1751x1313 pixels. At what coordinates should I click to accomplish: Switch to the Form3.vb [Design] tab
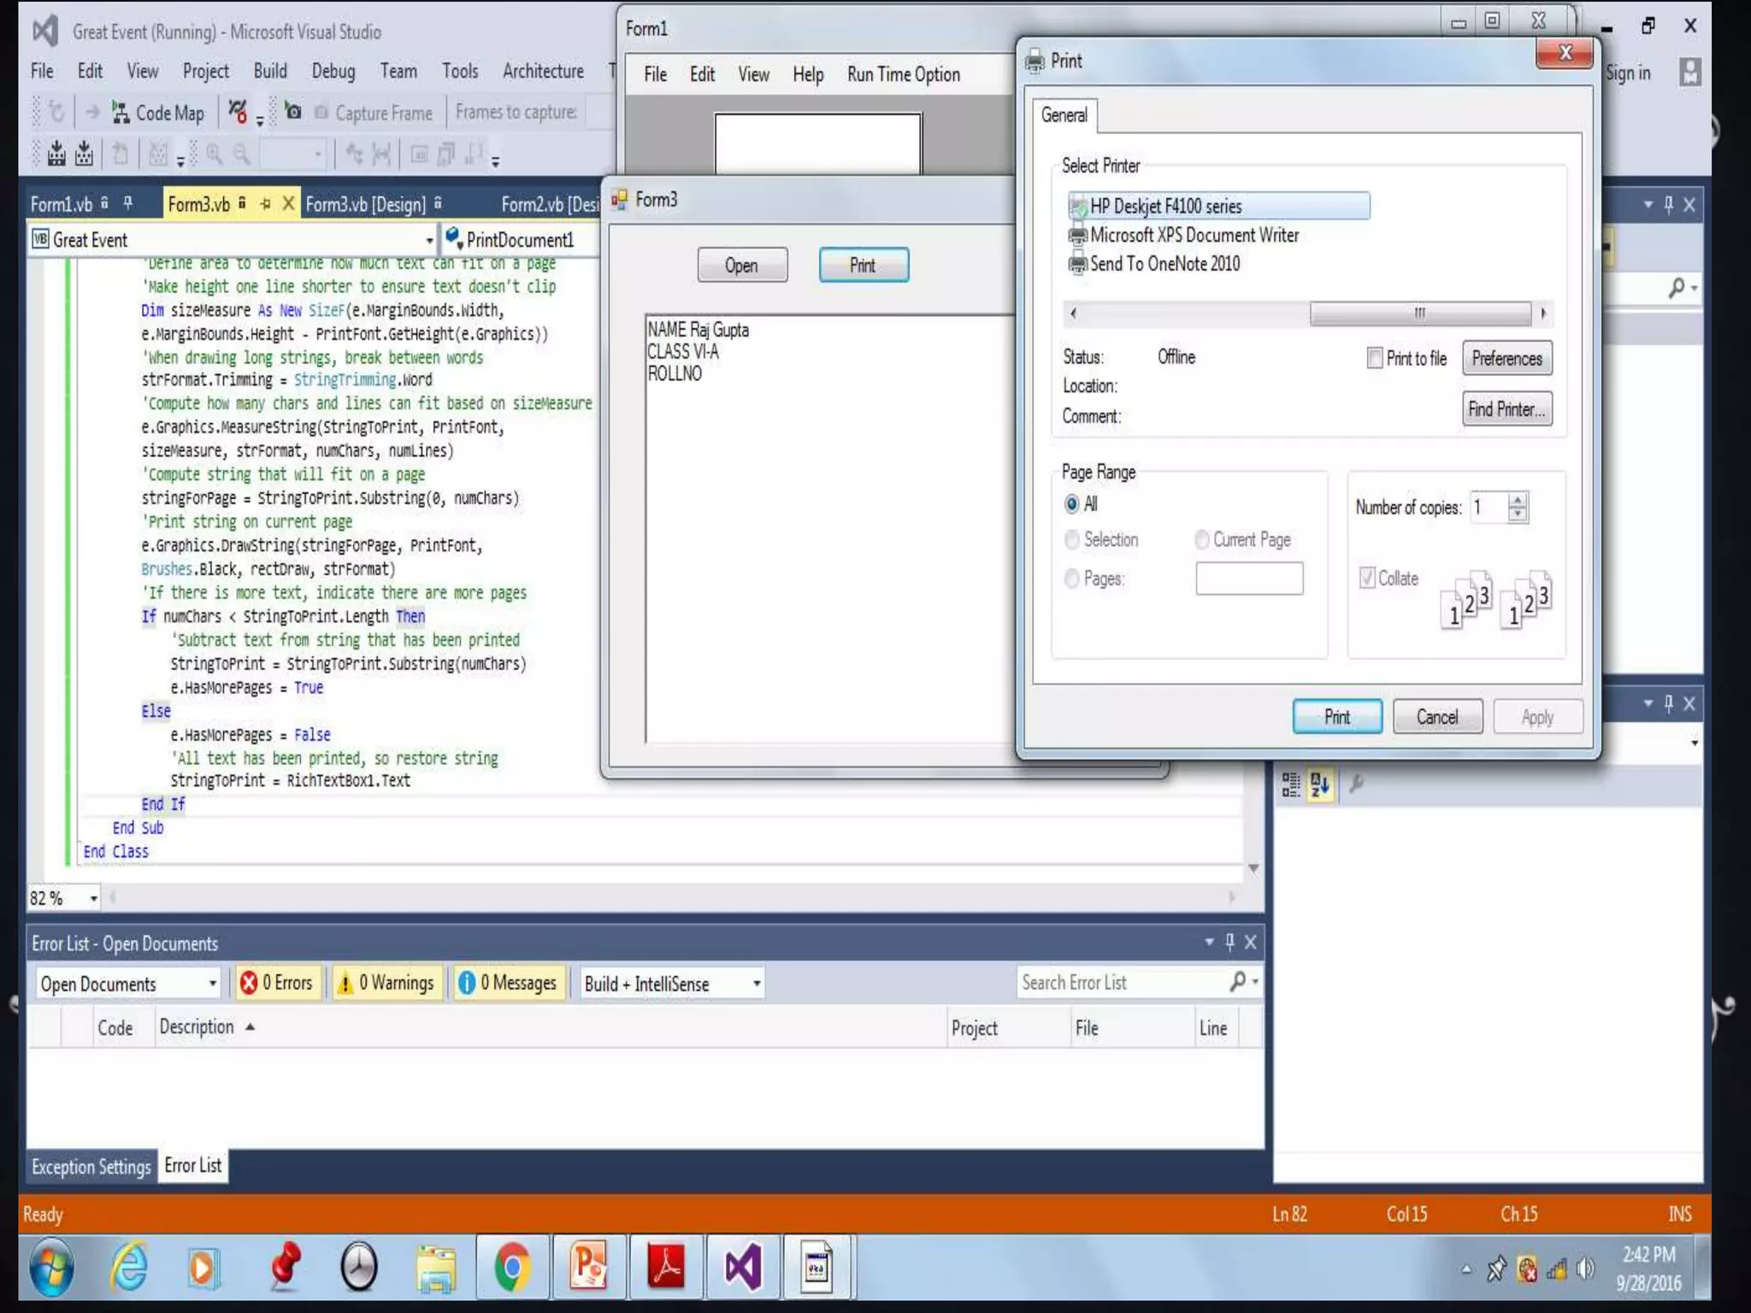point(366,205)
